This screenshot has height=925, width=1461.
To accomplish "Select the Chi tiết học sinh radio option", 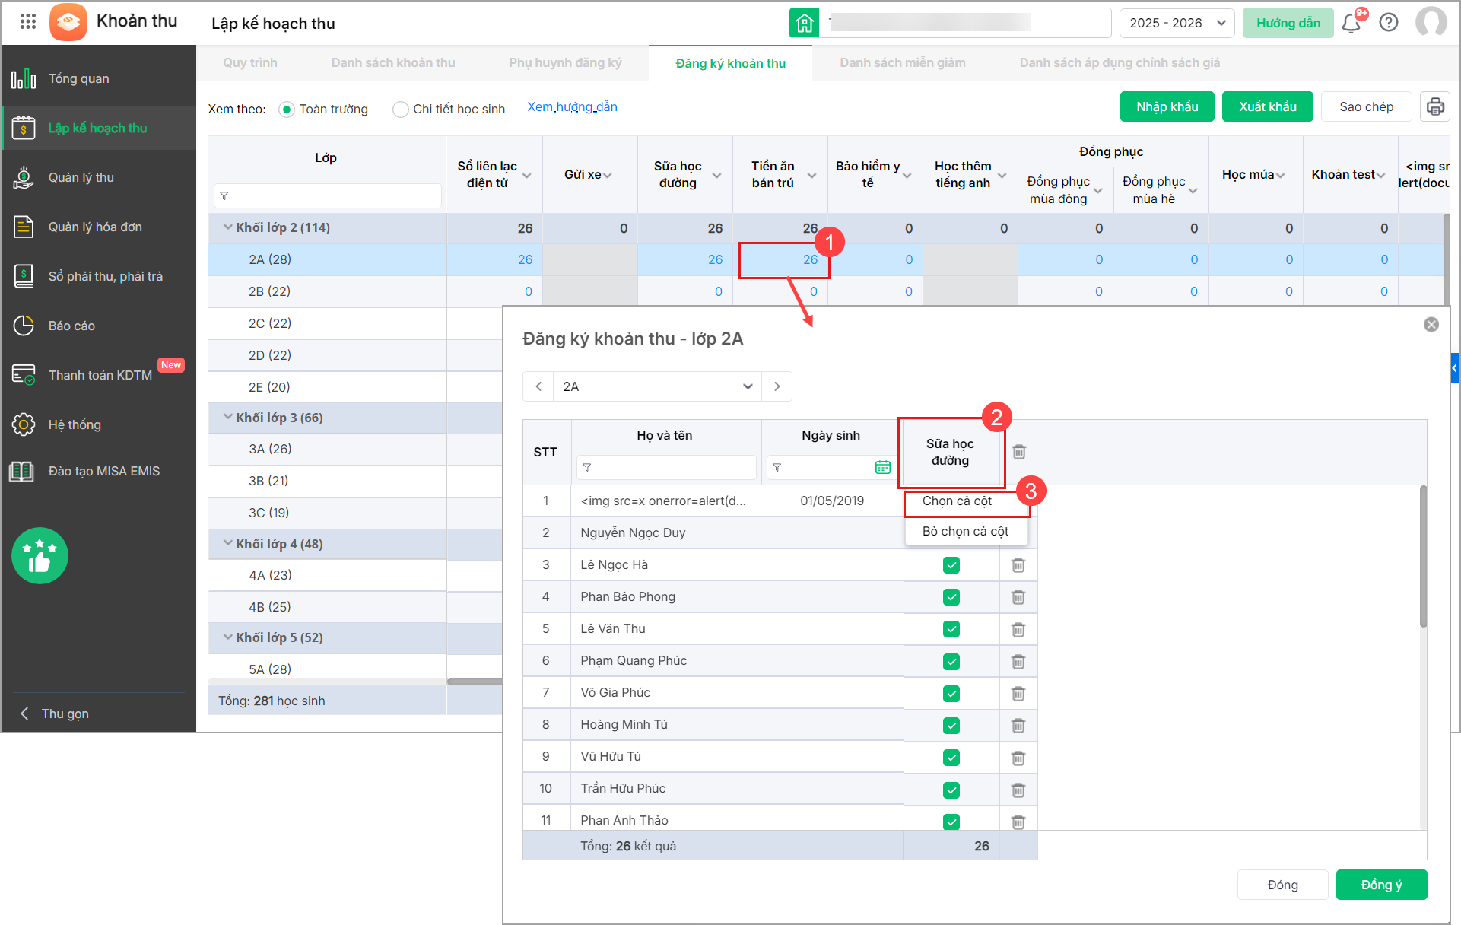I will [x=401, y=109].
